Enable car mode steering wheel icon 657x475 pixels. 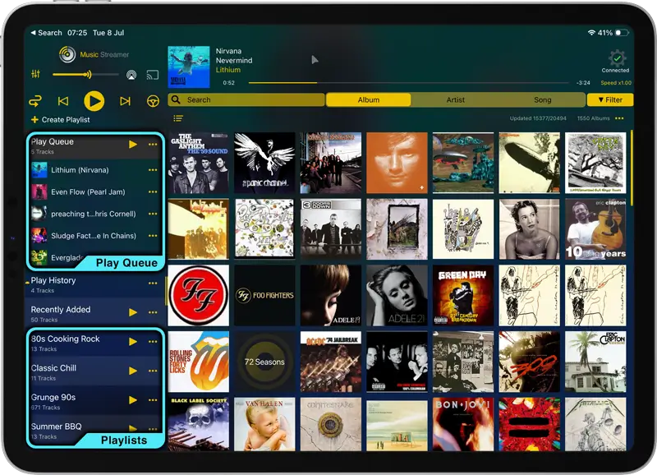[x=153, y=101]
